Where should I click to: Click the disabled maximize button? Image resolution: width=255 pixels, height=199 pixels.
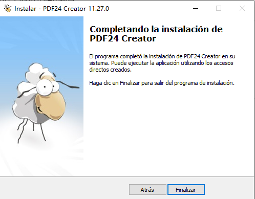click(x=219, y=8)
